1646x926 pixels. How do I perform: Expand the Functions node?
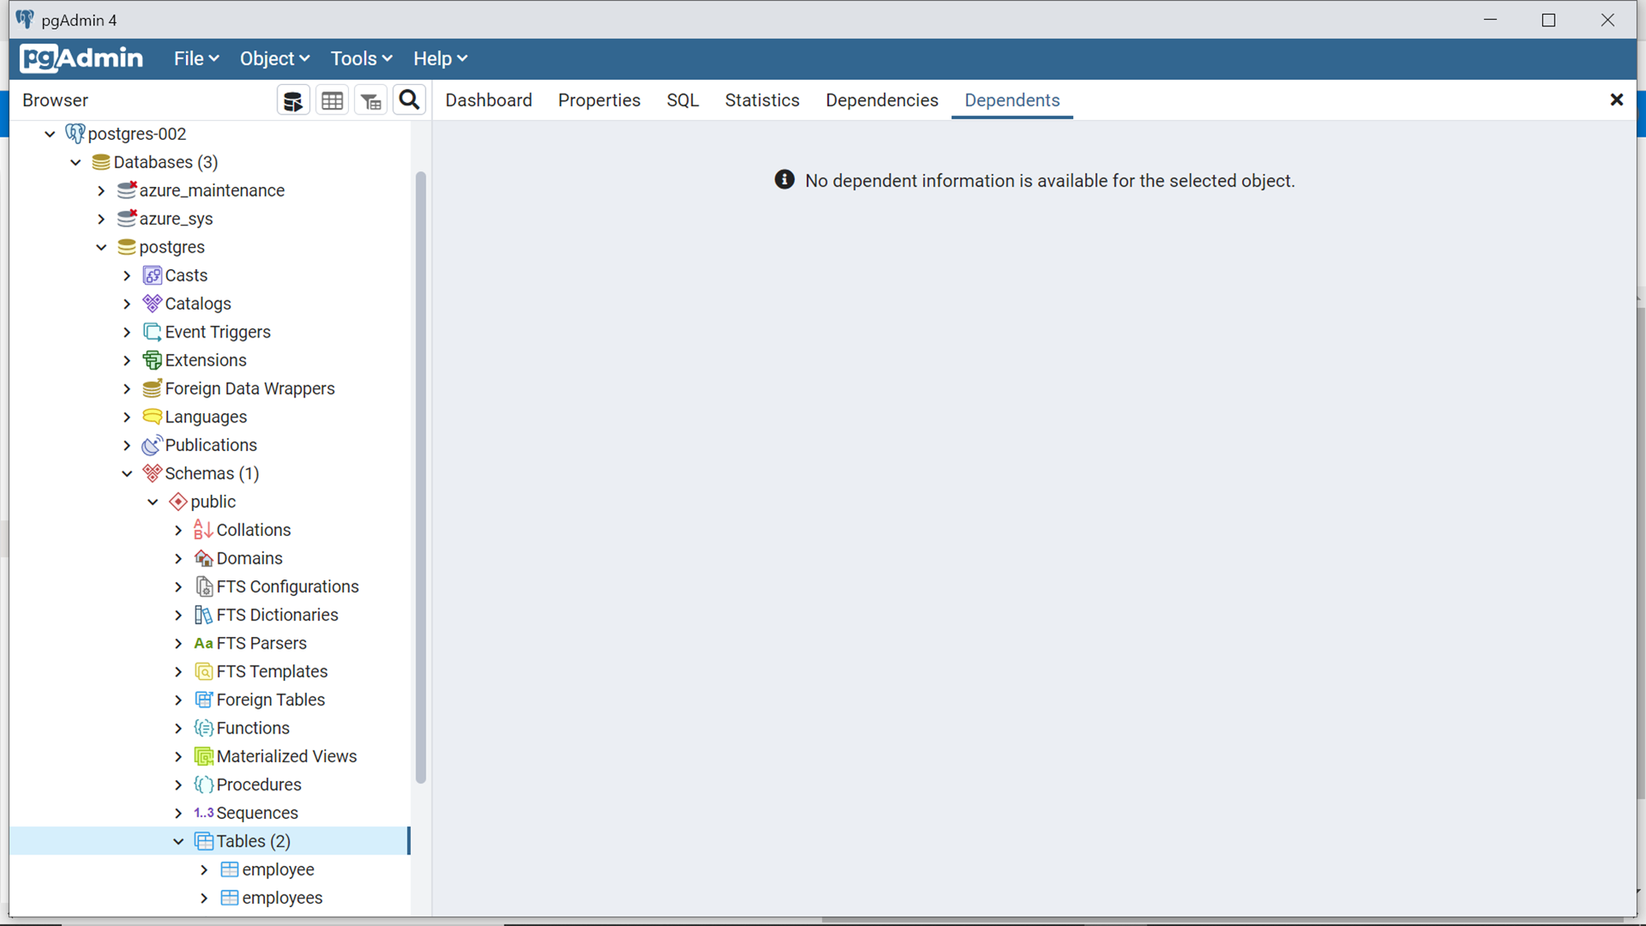tap(179, 728)
